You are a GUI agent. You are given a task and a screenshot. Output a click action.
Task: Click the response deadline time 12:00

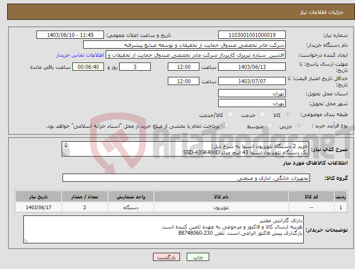184,67
